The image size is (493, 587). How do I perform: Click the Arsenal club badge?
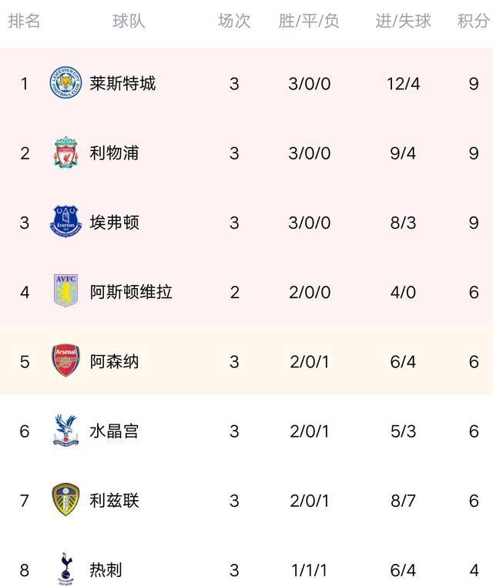(65, 361)
